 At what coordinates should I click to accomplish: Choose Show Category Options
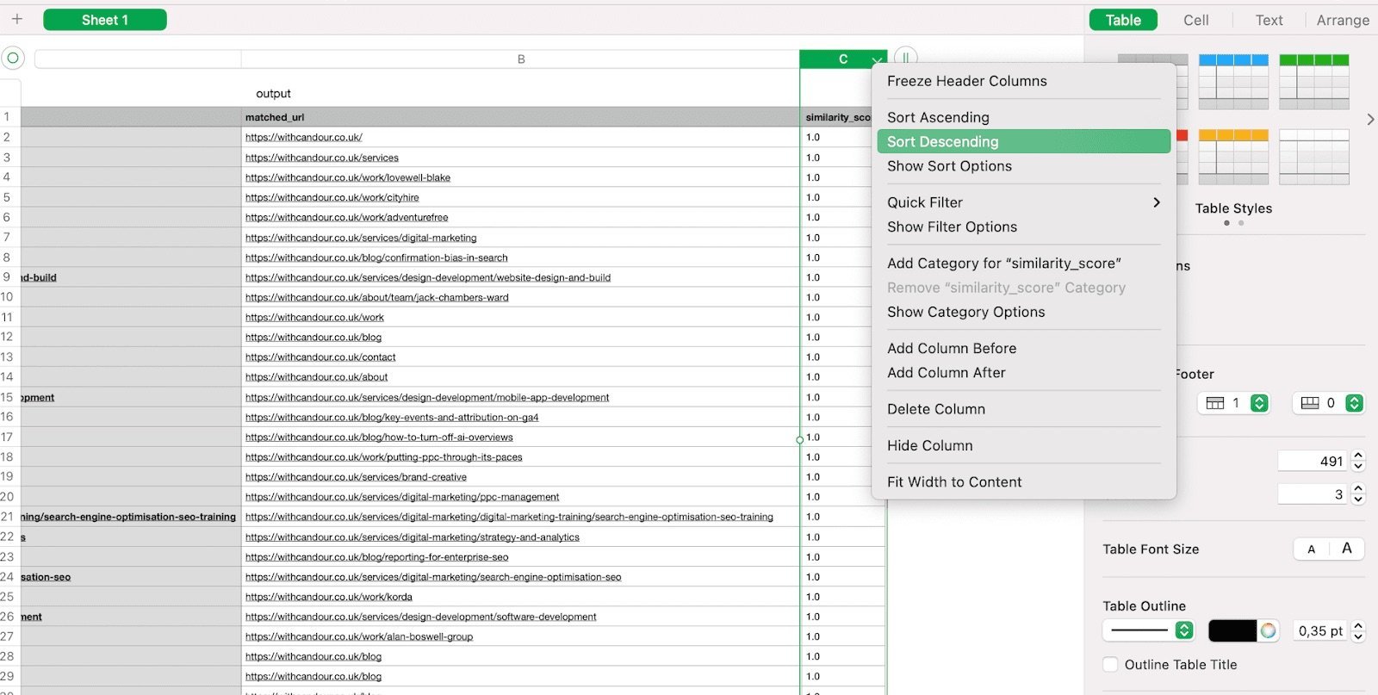(1023, 312)
